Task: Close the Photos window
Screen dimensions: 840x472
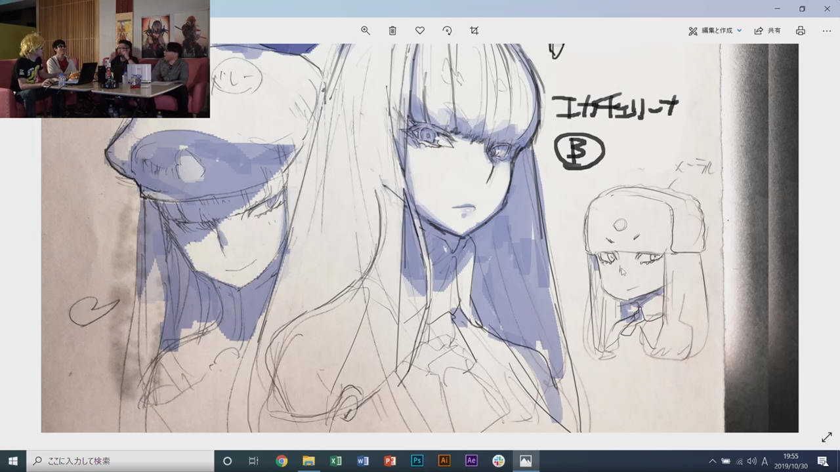Action: [827, 9]
